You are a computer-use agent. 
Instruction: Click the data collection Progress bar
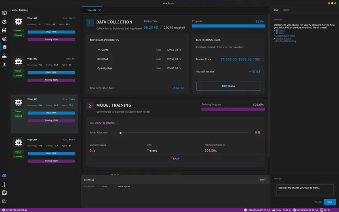pos(228,26)
